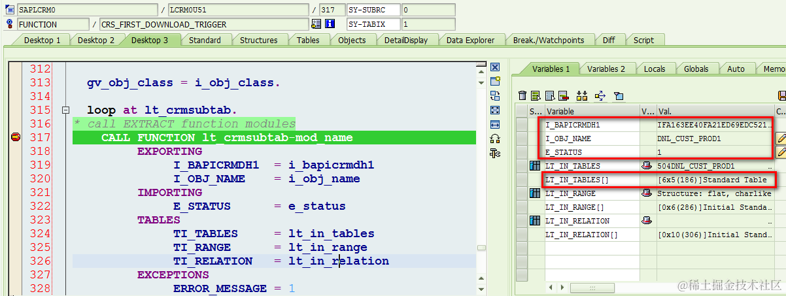Screen dimensions: 786x296
Task: Click the blue arrows move icon in toolbar
Action: [x=600, y=96]
